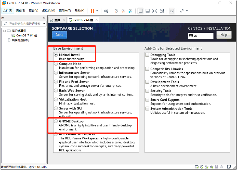Switch to Unity mode icon
This screenshot has height=170, width=237.
tap(162, 11)
